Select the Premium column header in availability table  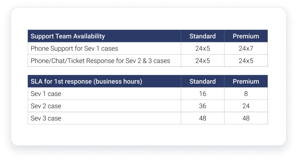(246, 36)
